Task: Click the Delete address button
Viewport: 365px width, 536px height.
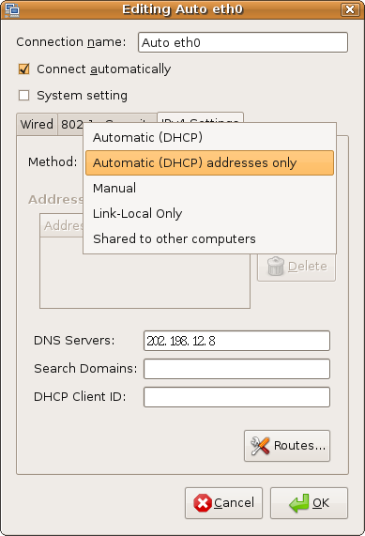Action: [x=297, y=267]
